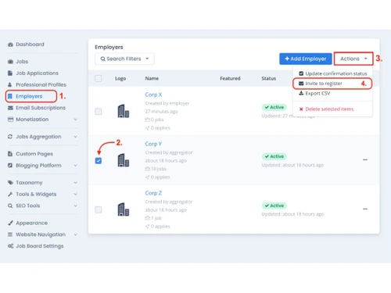
Task: Open the Search Filters dropdown
Action: click(x=124, y=59)
